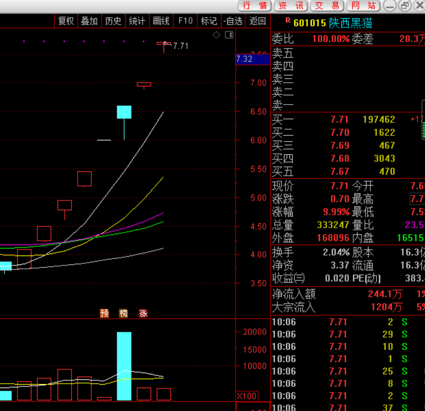Viewport: 425px width, 411px height.
Task: Select the tall cyan volume bar
Action: click(124, 366)
